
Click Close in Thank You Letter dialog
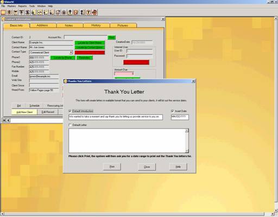147,167
